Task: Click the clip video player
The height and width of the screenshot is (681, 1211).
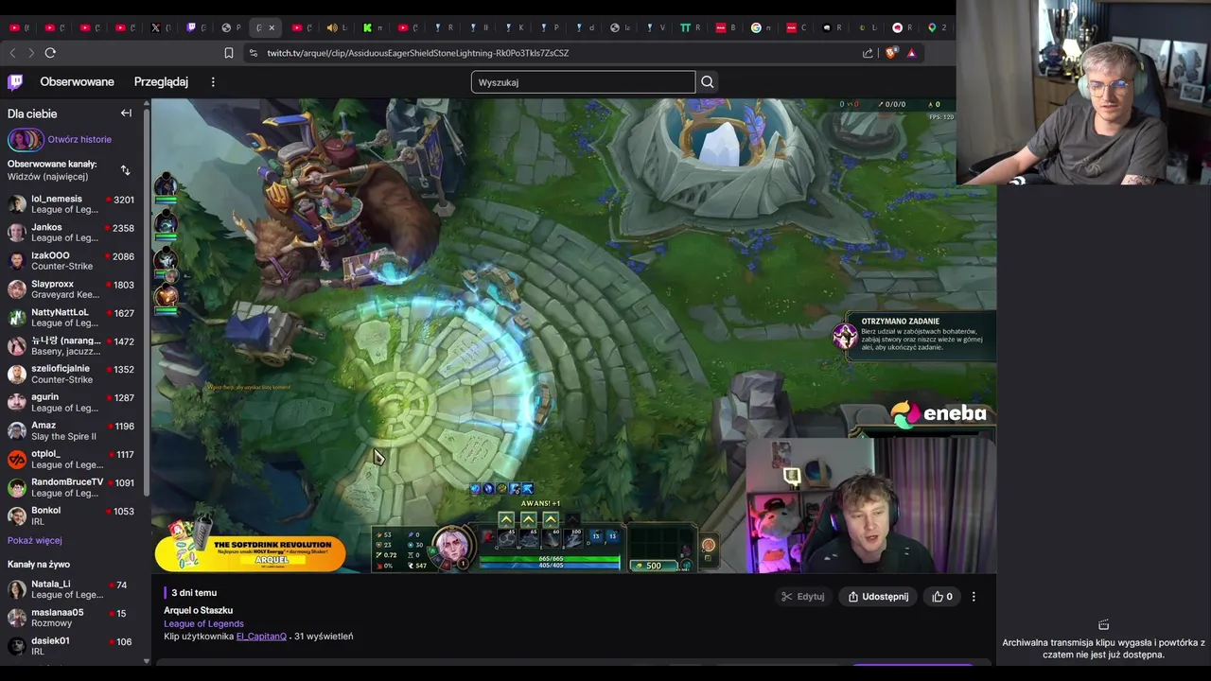Action: tap(573, 336)
